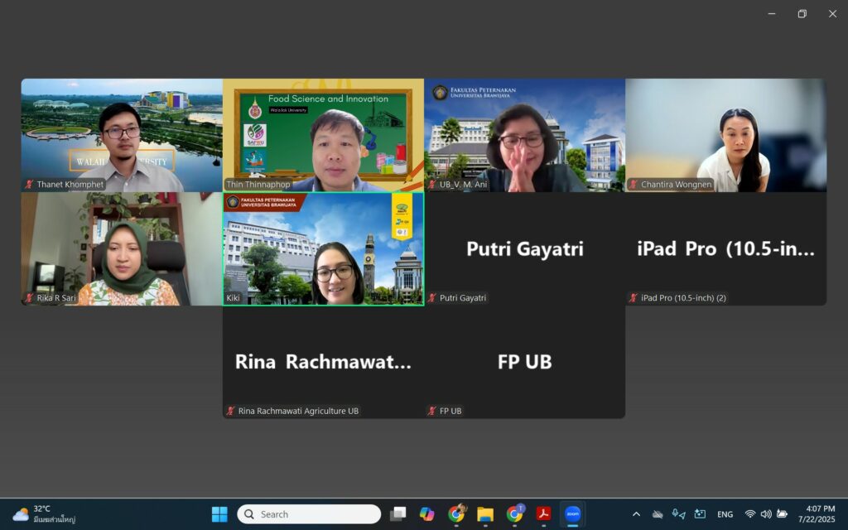Click the muted microphone on the FP UB tile
The width and height of the screenshot is (848, 530).
[x=431, y=410]
